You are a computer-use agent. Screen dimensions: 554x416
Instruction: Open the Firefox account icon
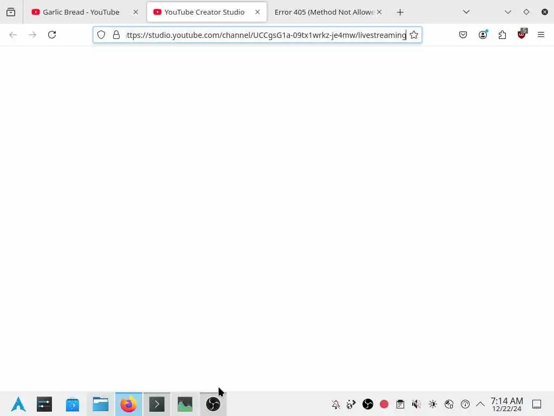(x=483, y=35)
